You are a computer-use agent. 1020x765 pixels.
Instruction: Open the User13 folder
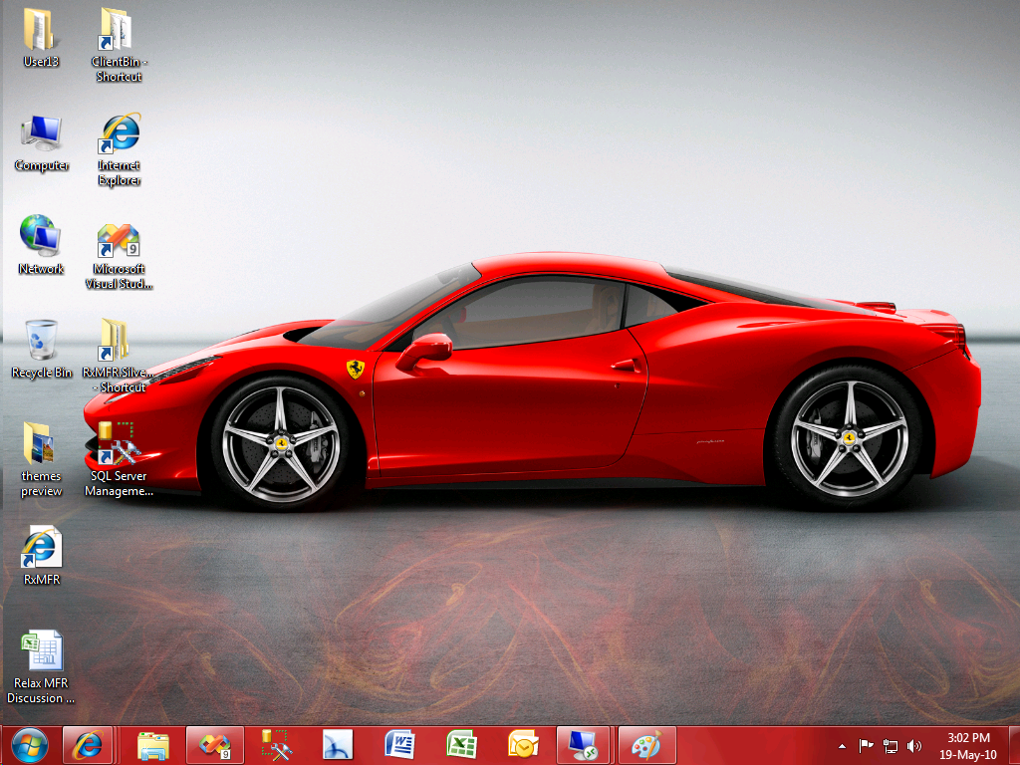(x=40, y=30)
